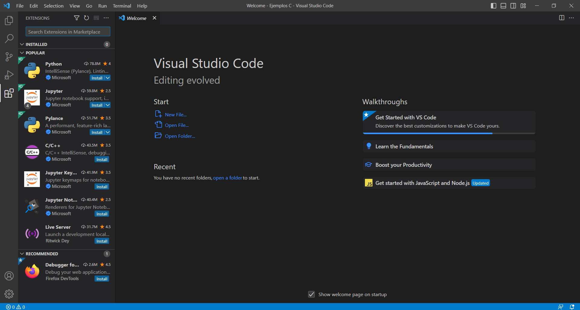
Task: Open the Explorer view in activity bar
Action: click(x=9, y=21)
